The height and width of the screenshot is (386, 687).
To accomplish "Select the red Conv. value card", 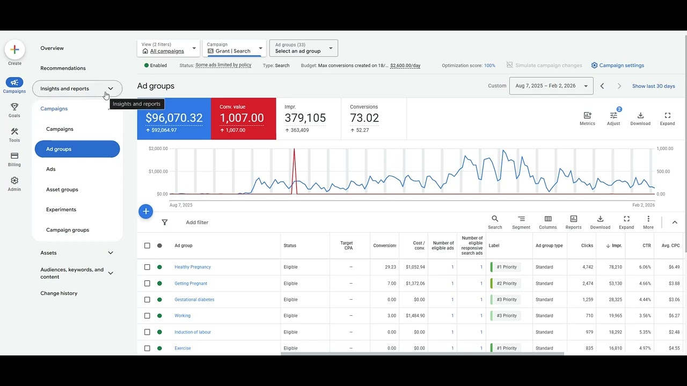I will click(244, 118).
